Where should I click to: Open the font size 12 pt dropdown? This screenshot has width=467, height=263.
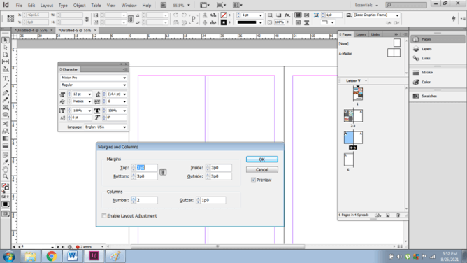[x=89, y=94]
